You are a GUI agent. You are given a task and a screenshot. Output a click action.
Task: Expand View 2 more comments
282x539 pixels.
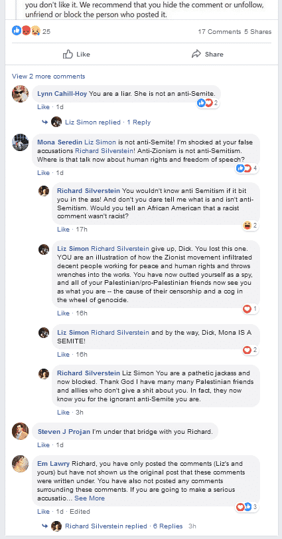(48, 77)
